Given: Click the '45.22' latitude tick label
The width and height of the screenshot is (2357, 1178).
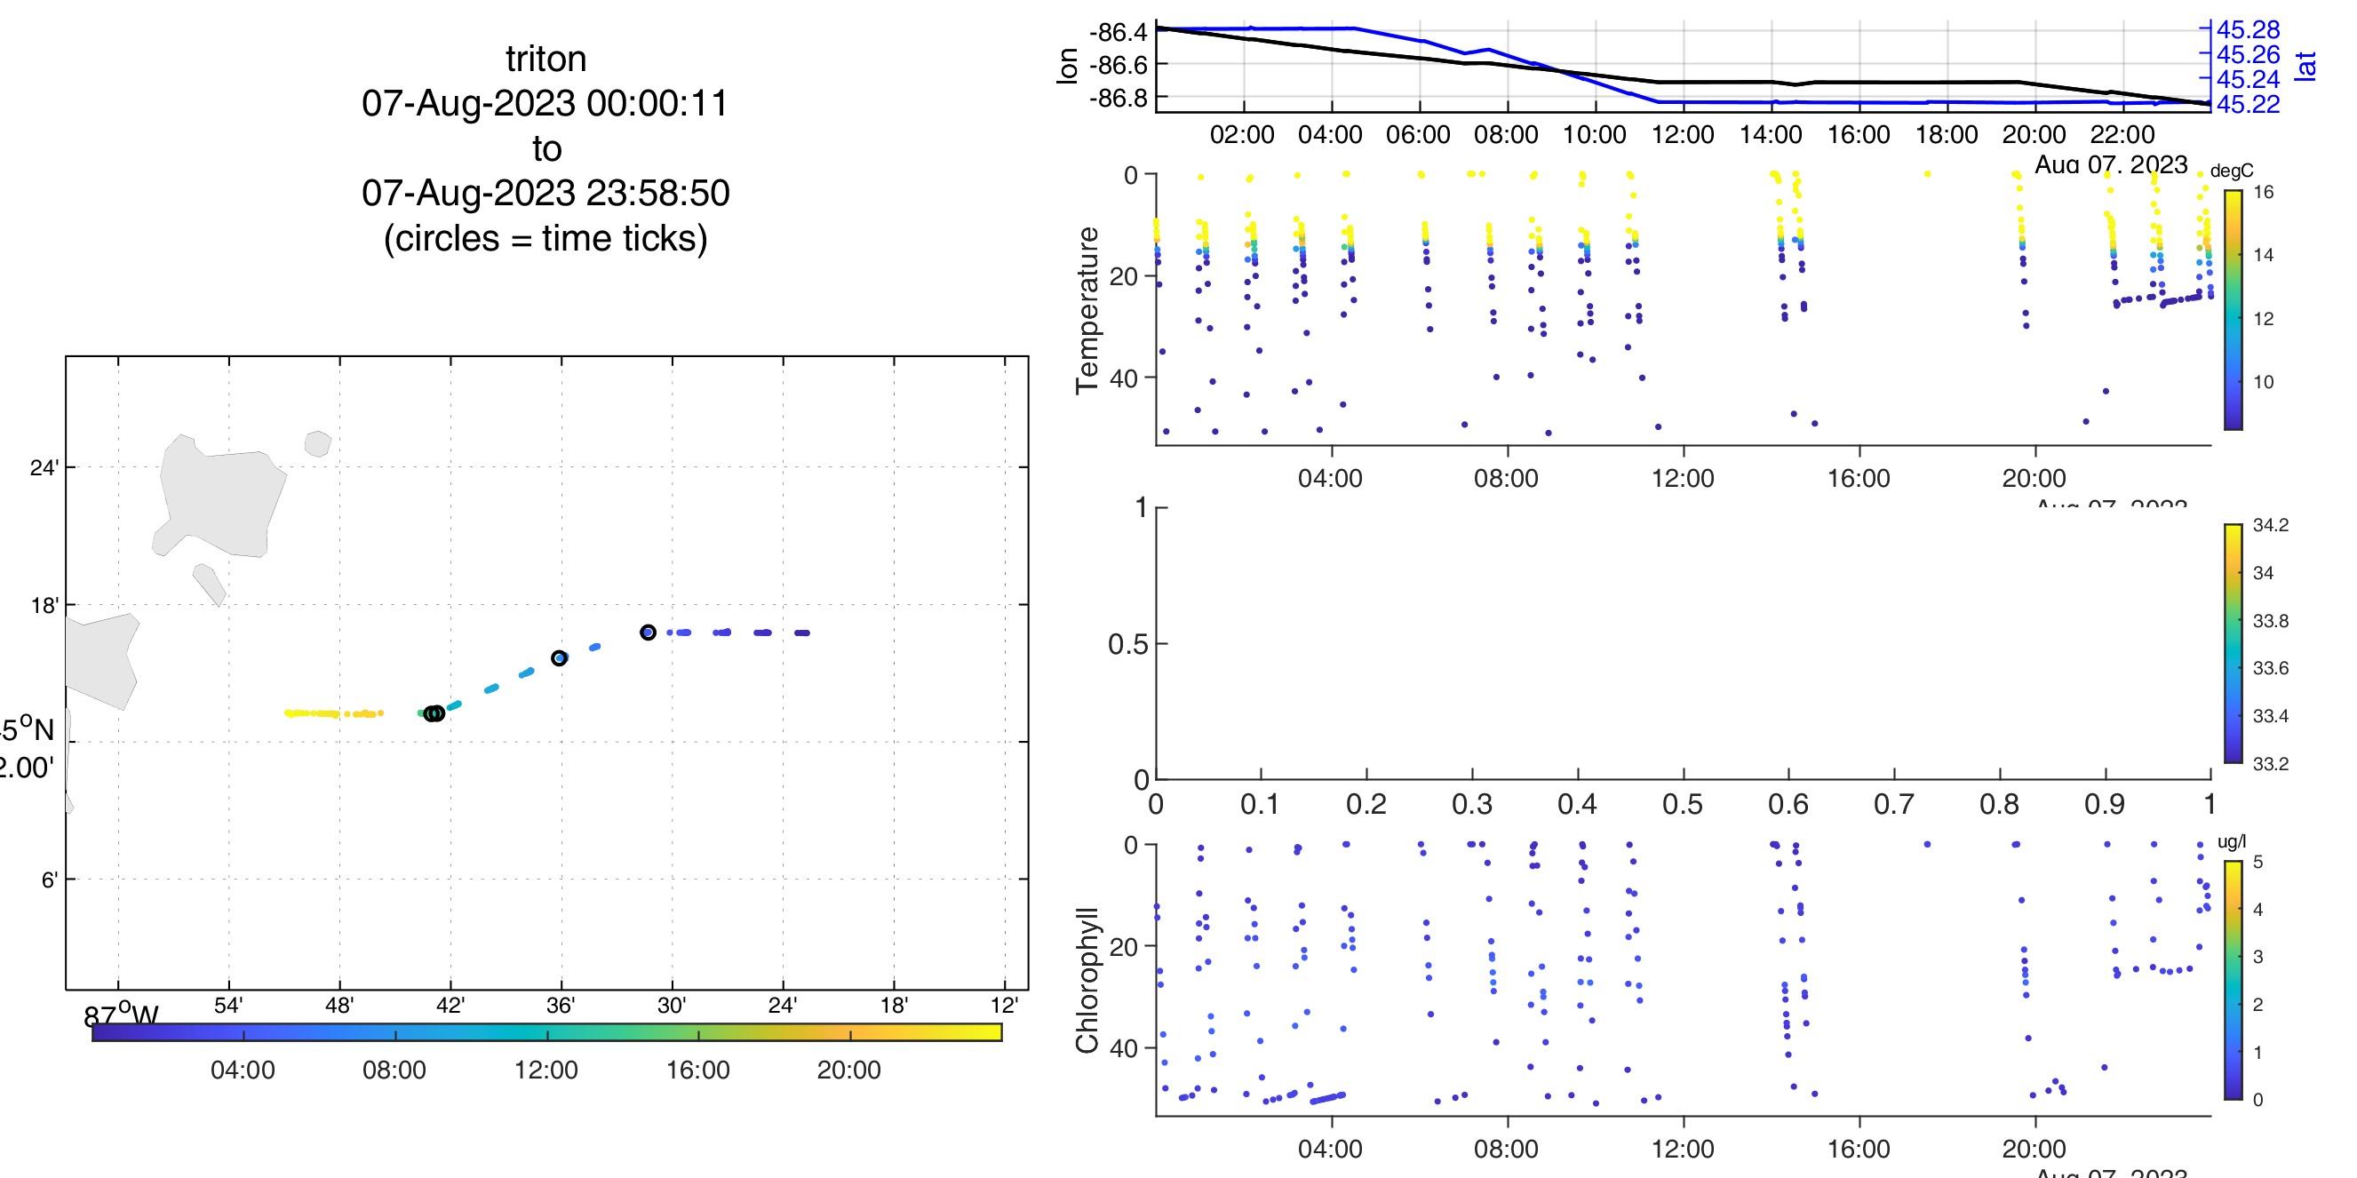Looking at the screenshot, I should (x=2248, y=104).
